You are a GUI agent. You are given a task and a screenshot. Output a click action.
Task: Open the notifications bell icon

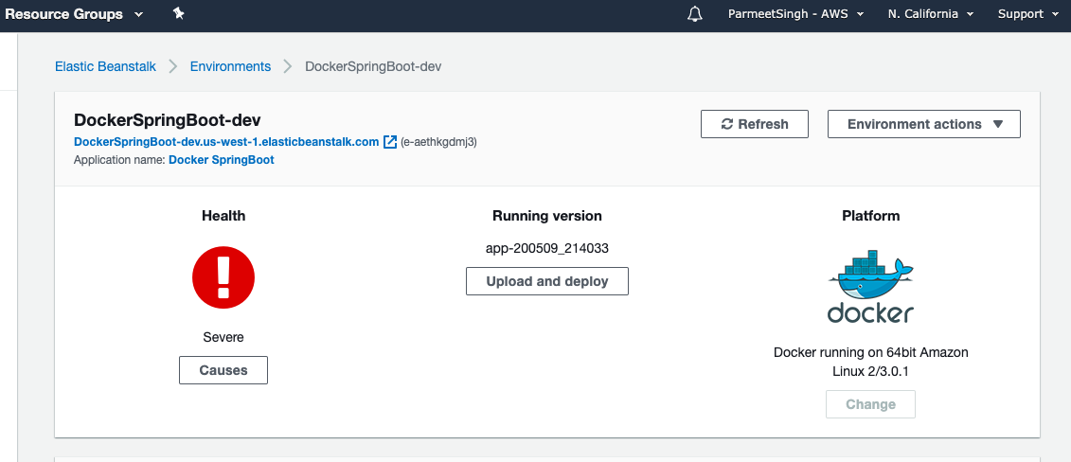point(695,13)
